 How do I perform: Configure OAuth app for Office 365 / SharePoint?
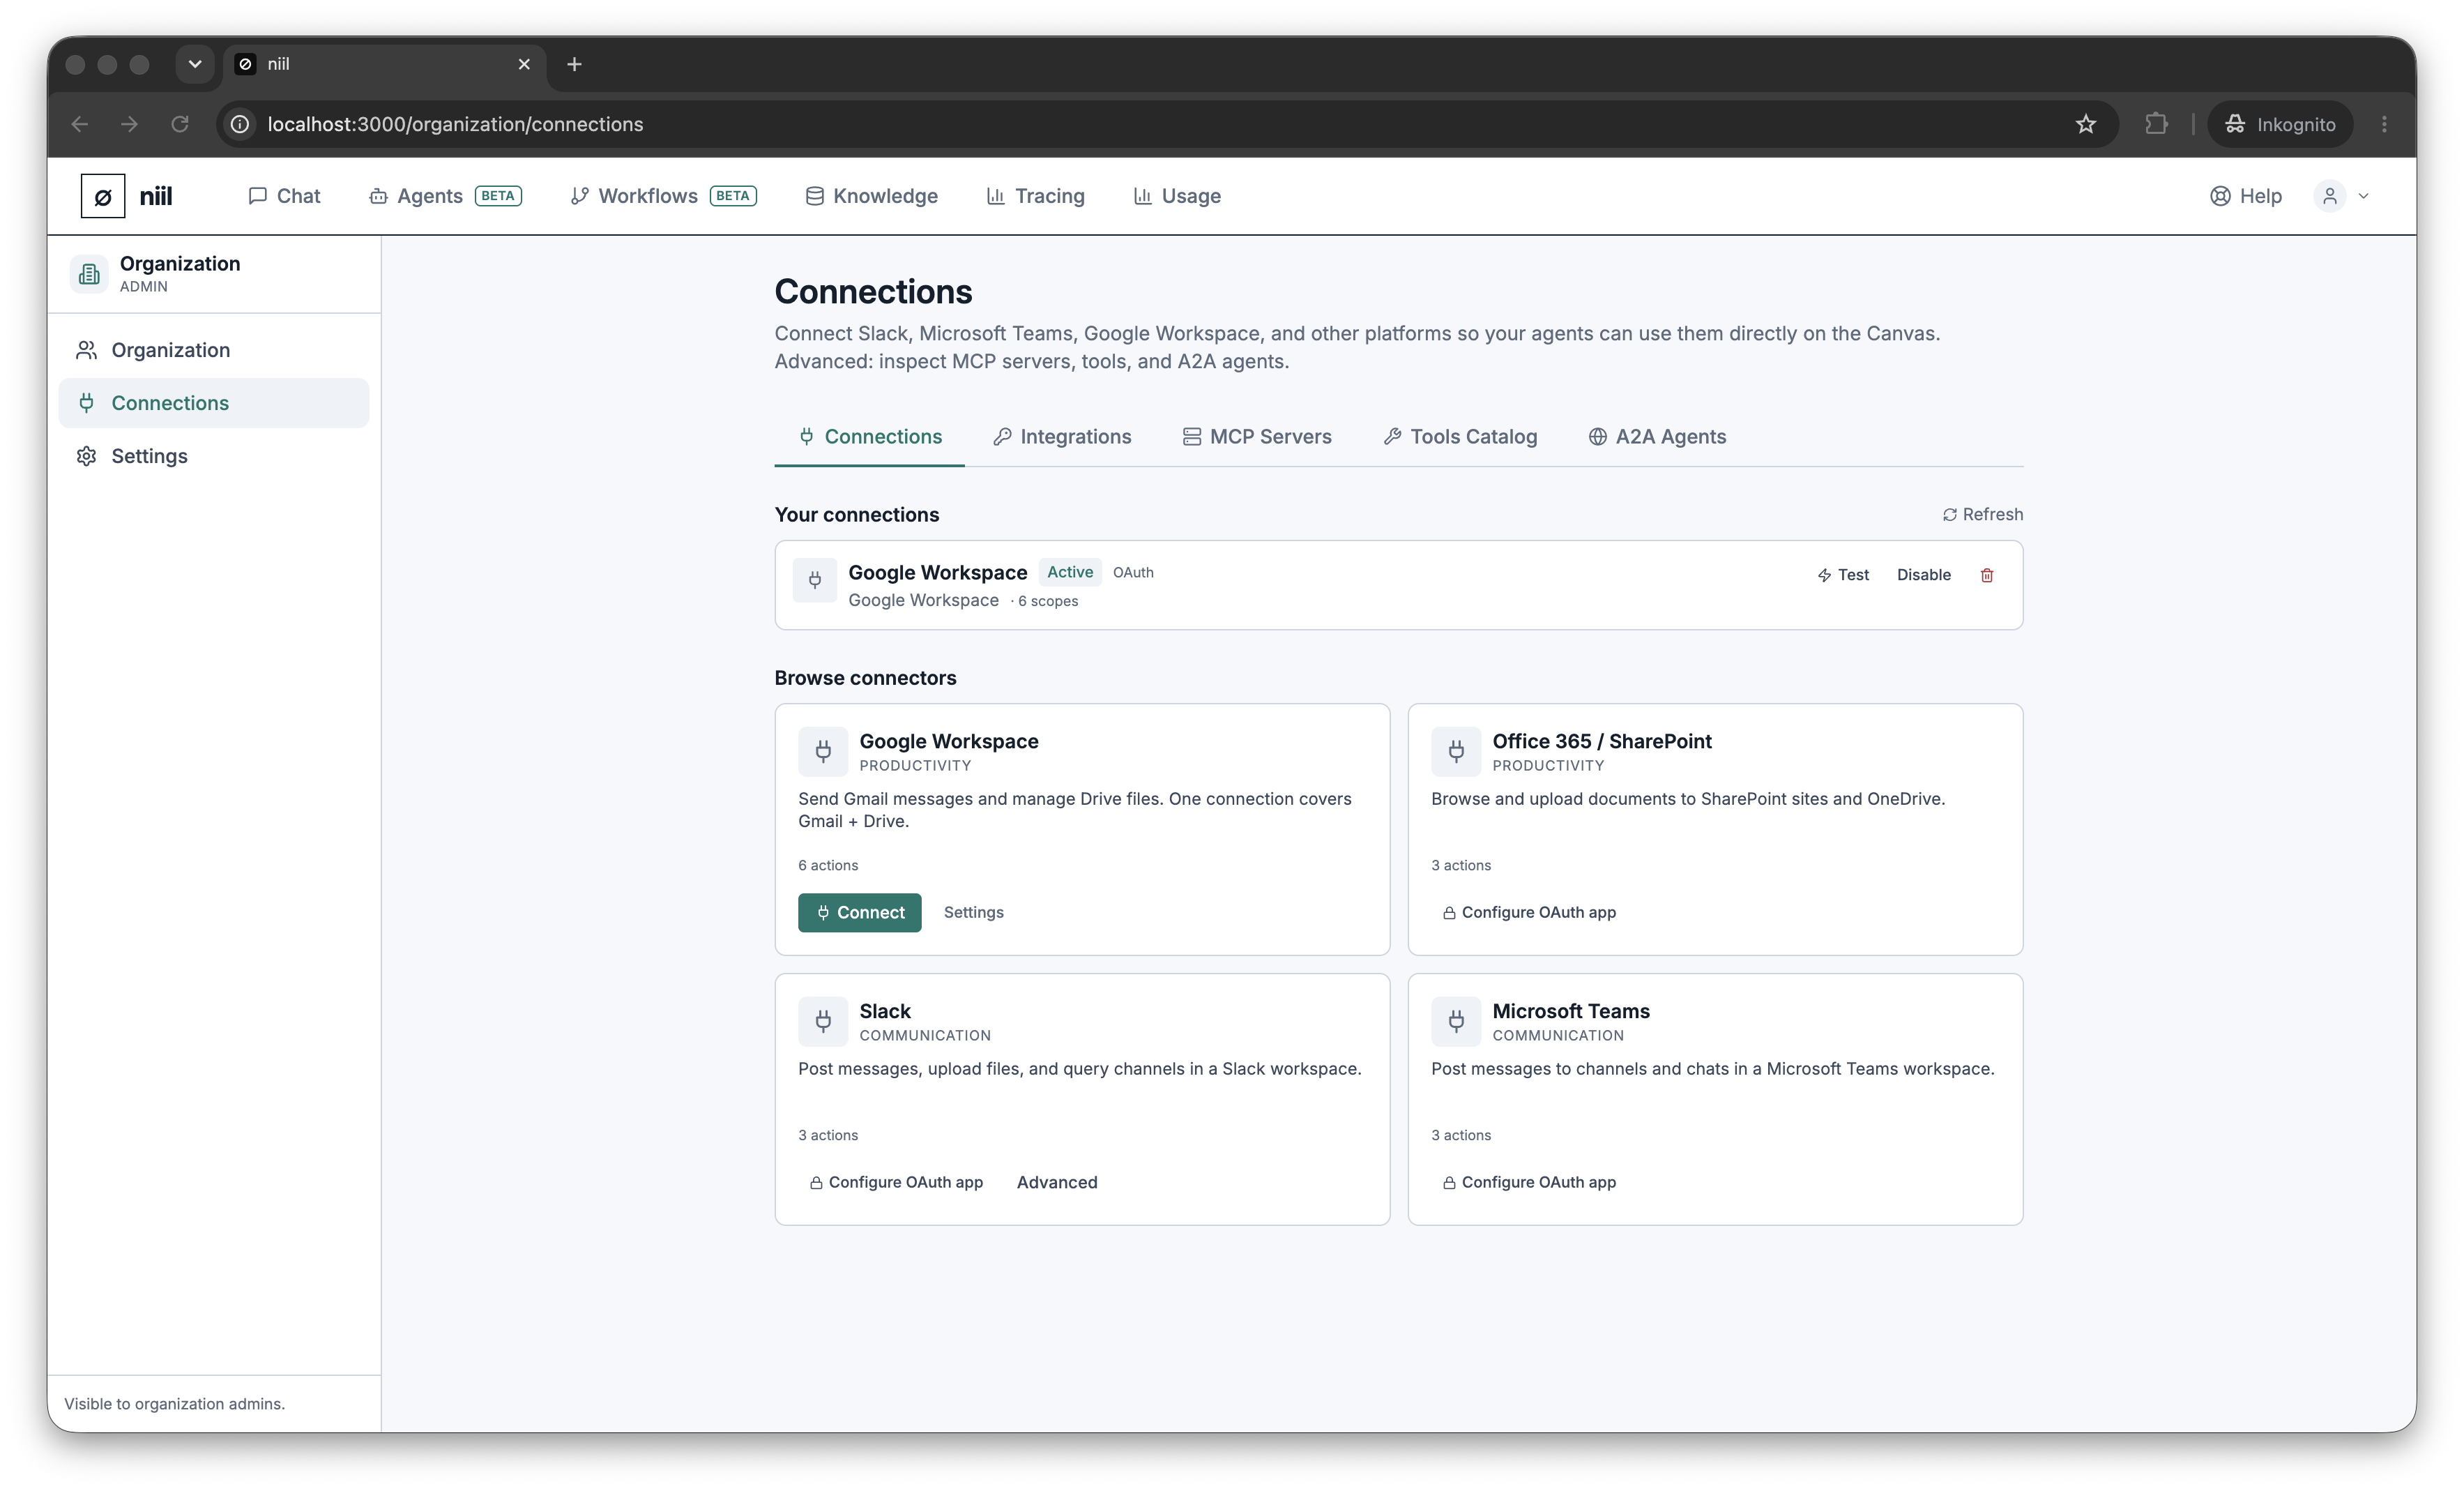(x=1529, y=912)
